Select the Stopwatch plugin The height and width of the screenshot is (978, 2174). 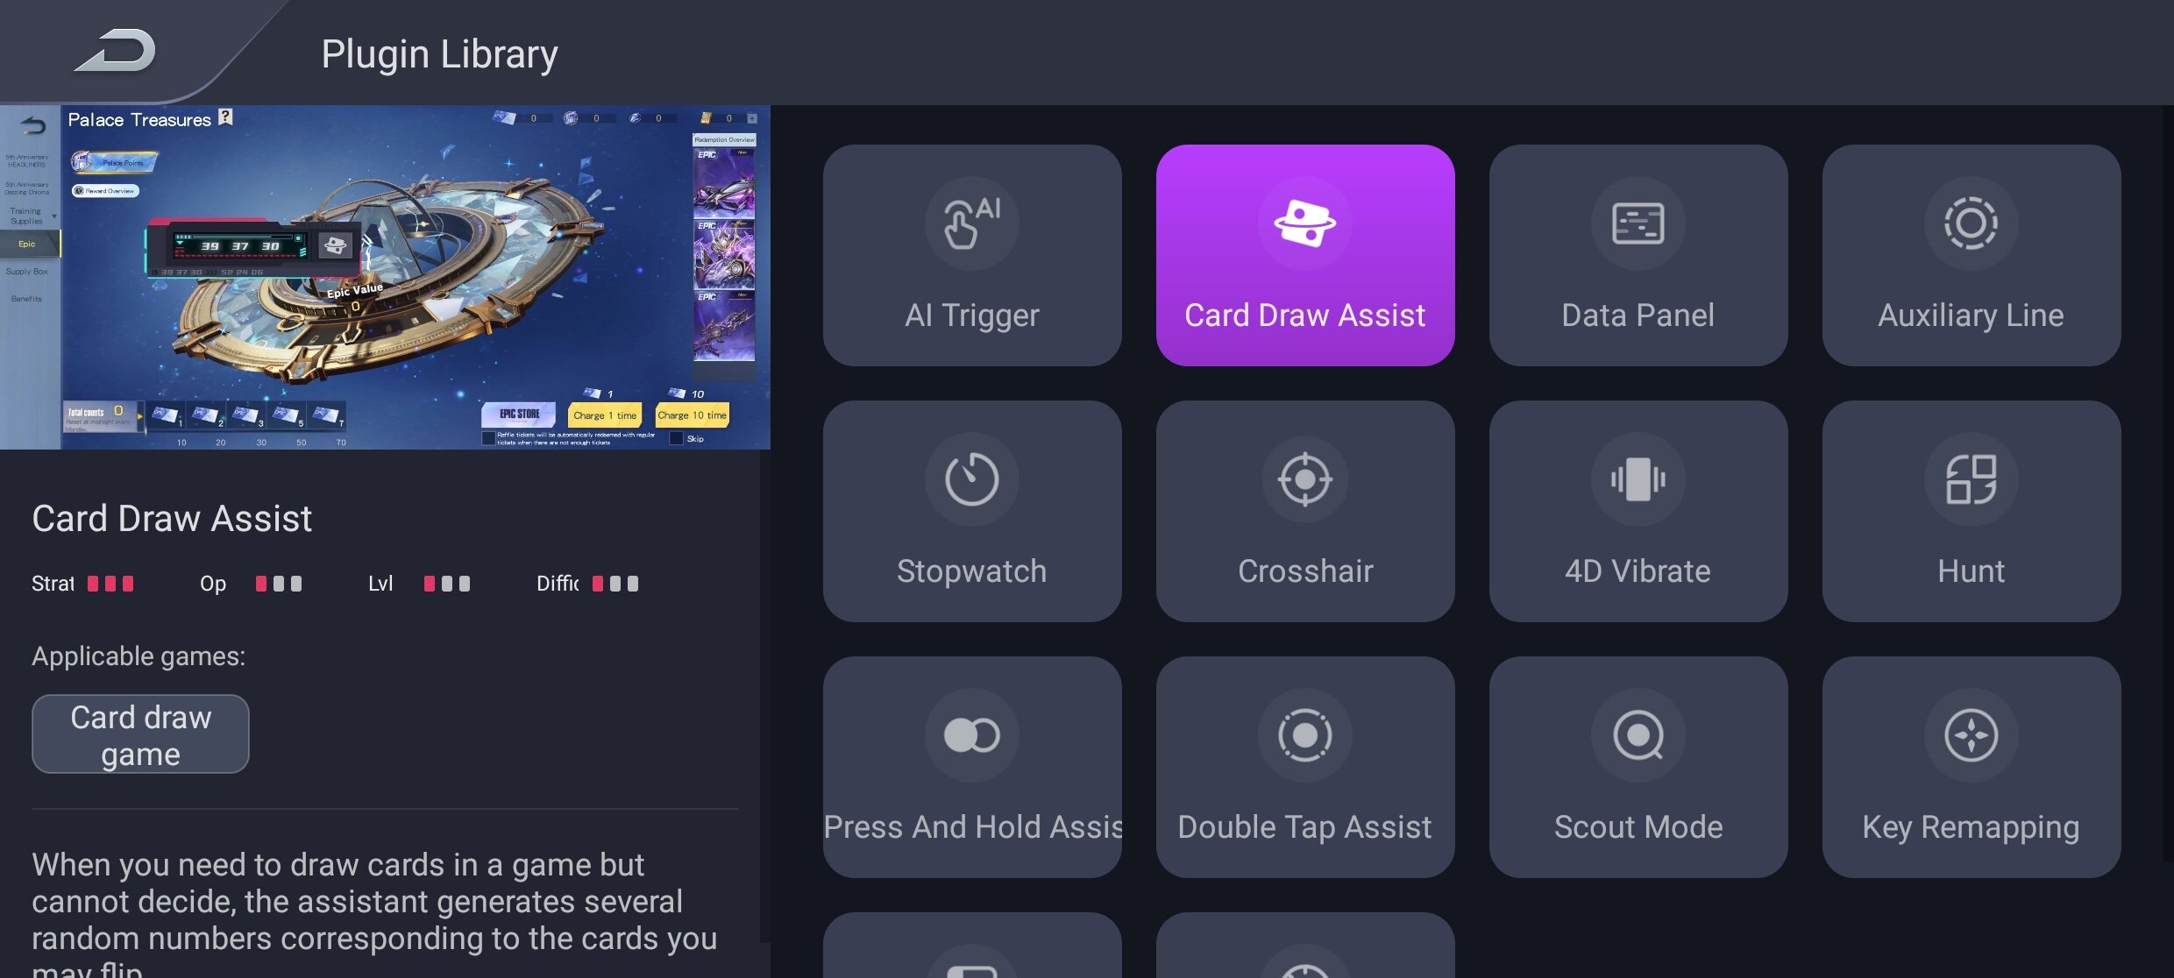click(x=971, y=511)
